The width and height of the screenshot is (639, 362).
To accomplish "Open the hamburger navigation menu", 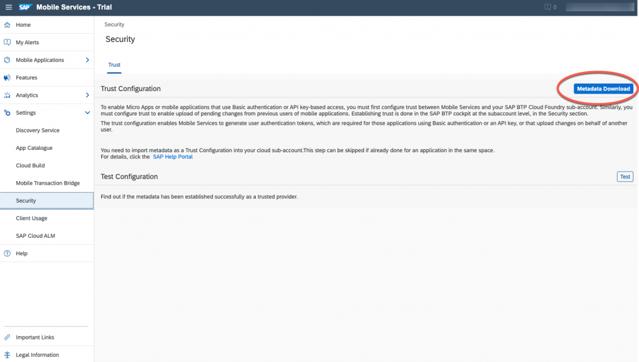I will [9, 7].
